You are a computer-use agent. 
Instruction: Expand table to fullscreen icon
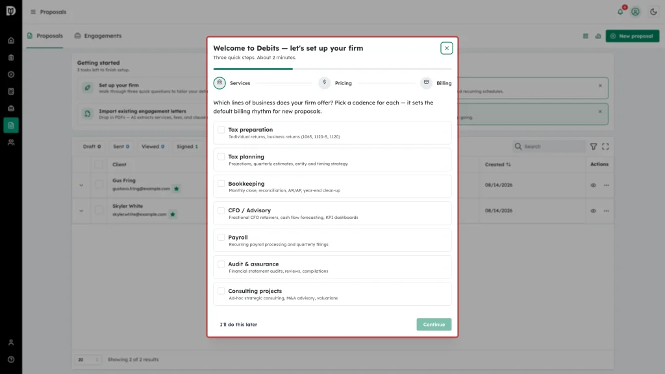(606, 146)
